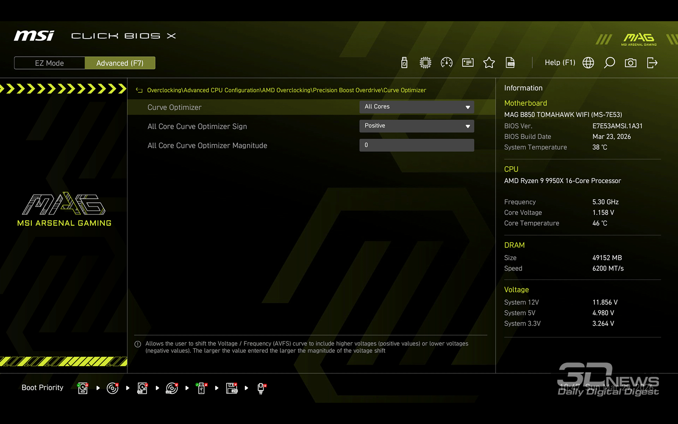678x424 pixels.
Task: Take a screenshot with the camera icon
Action: click(631, 63)
